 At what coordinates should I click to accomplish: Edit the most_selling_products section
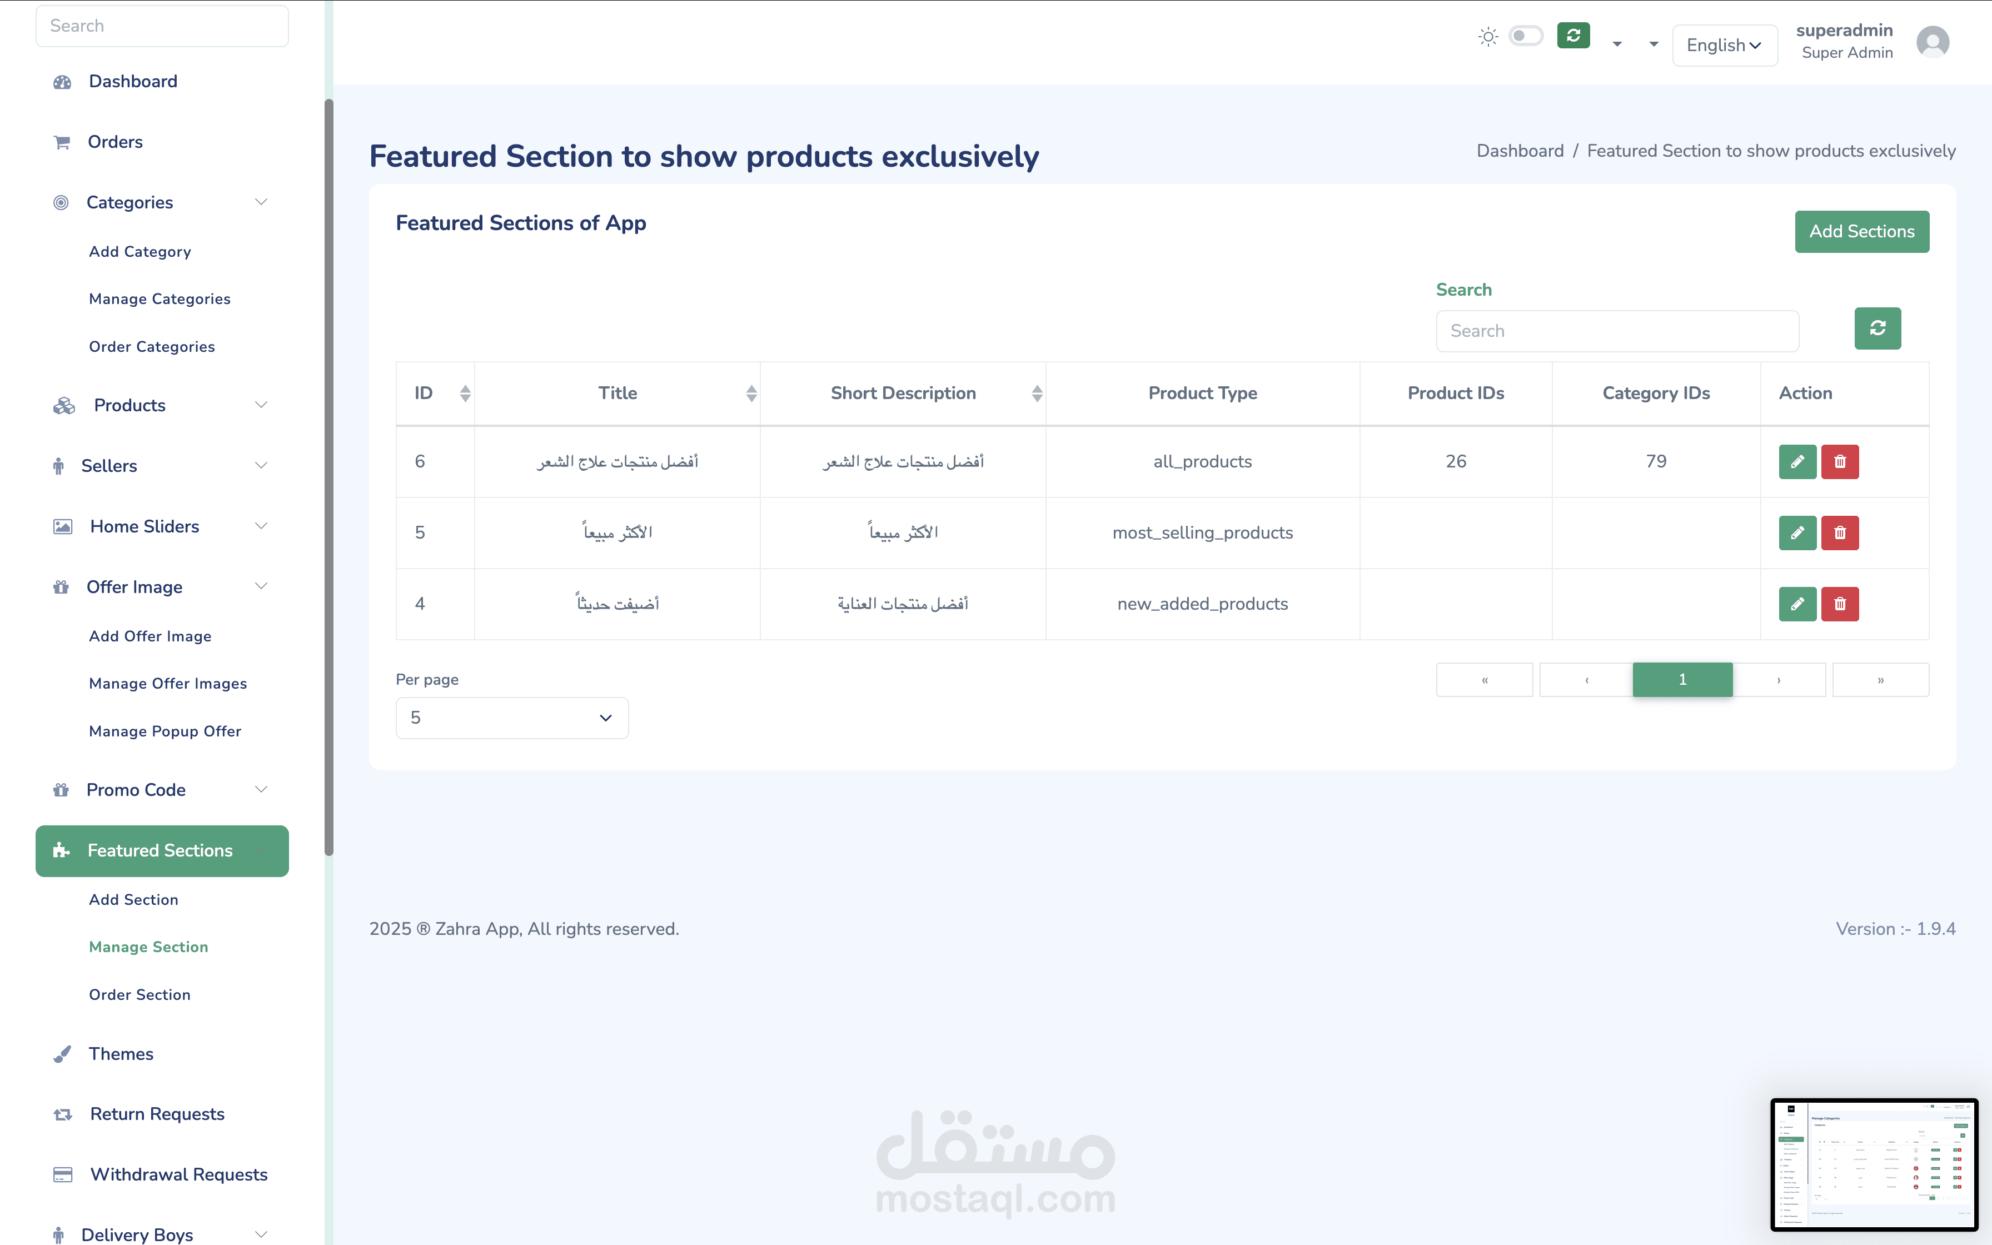(x=1797, y=533)
